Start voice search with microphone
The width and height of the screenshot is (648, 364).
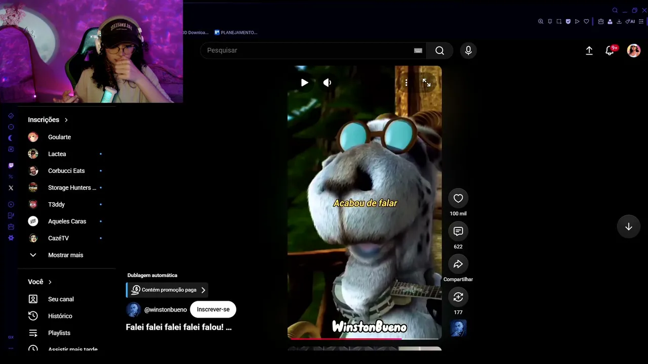[468, 51]
